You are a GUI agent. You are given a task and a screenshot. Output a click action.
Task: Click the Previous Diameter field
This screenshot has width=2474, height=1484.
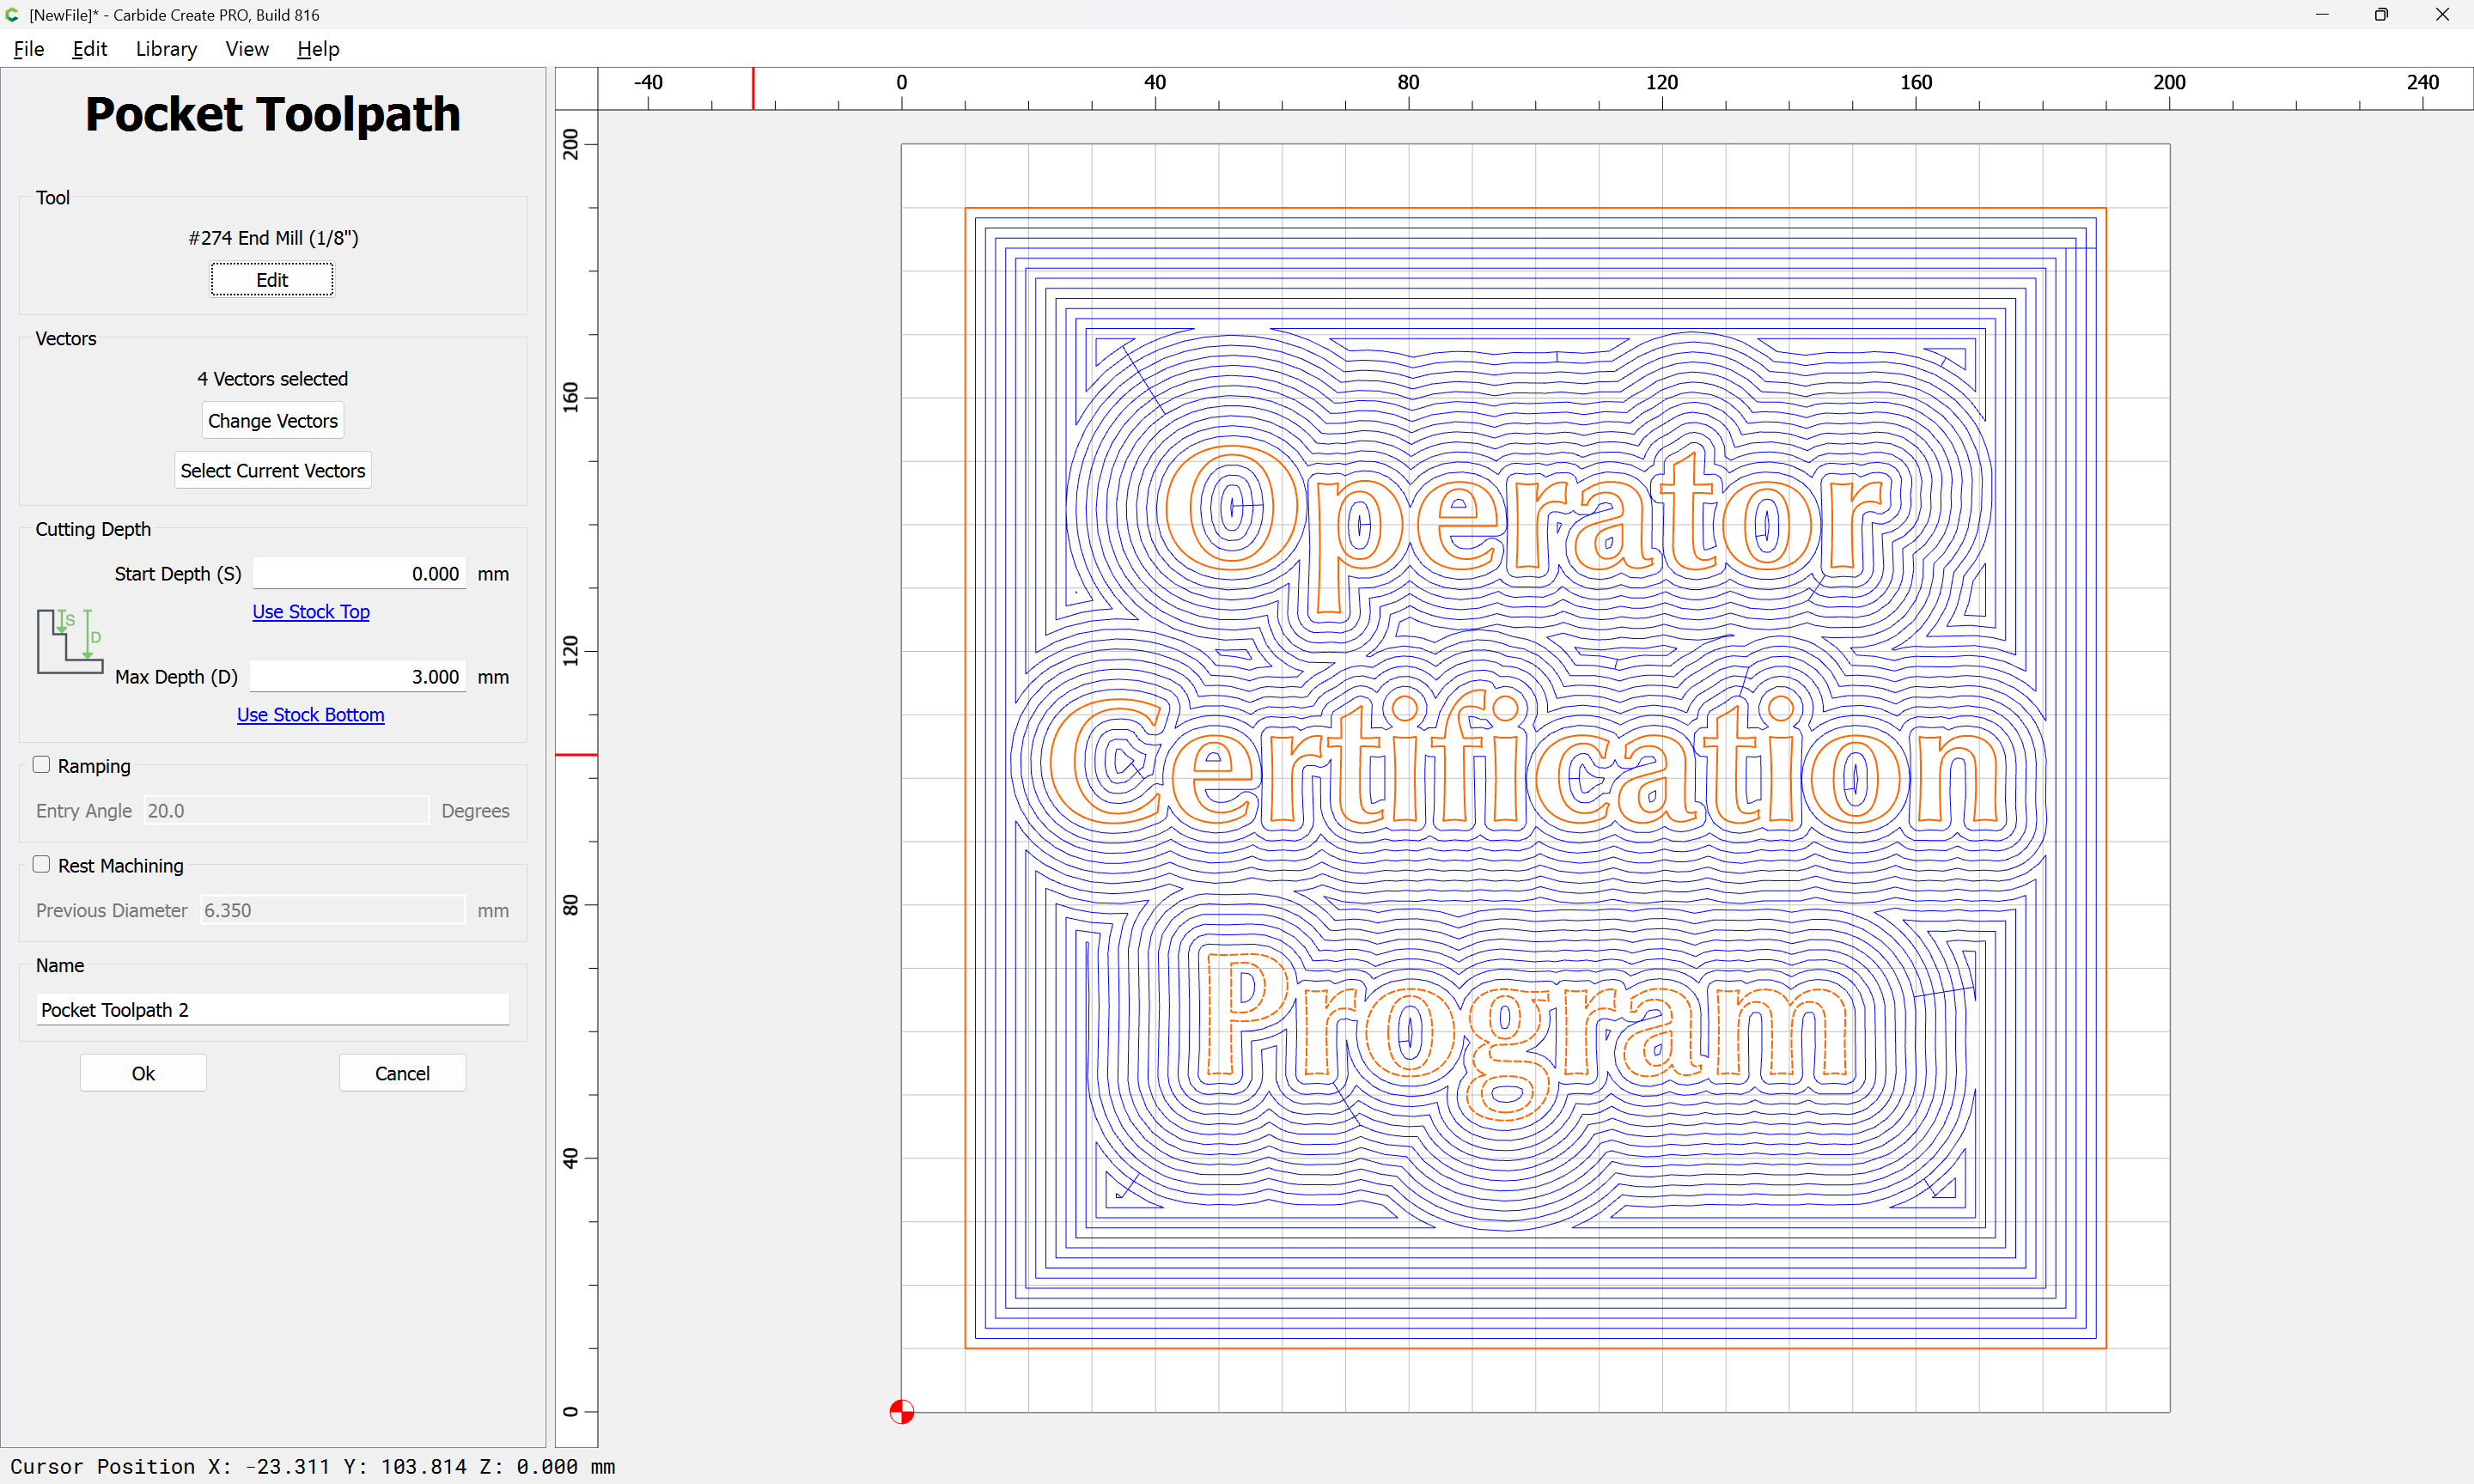click(332, 911)
